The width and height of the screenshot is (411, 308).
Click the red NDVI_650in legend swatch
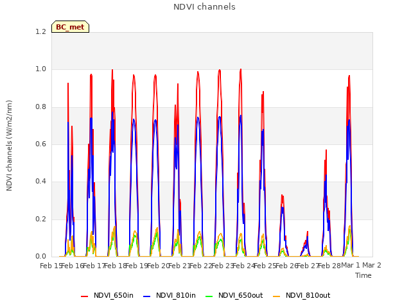coord(84,296)
